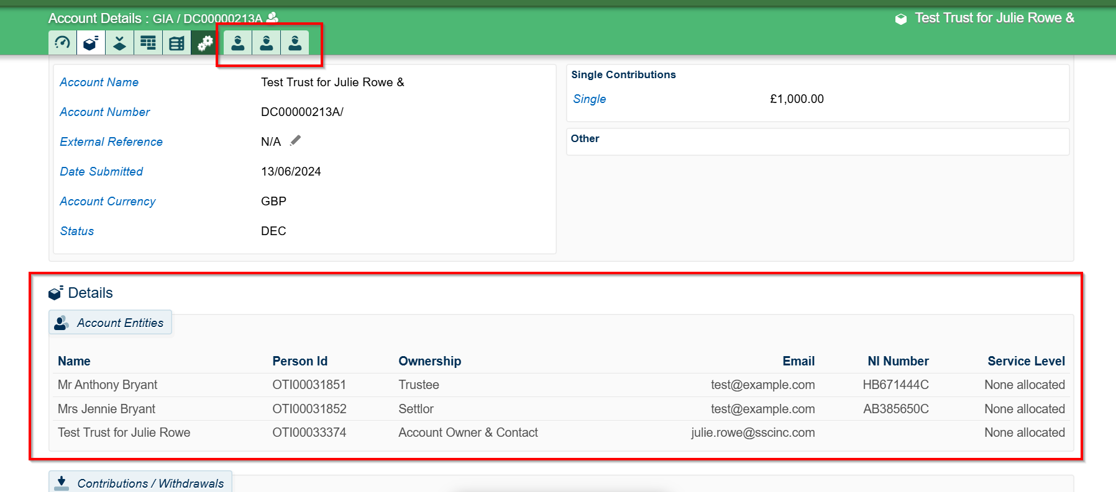Image resolution: width=1116 pixels, height=492 pixels.
Task: Select the £1,000.00 amount
Action: (x=797, y=99)
